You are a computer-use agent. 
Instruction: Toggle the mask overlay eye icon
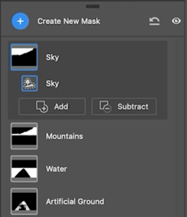coord(176,21)
